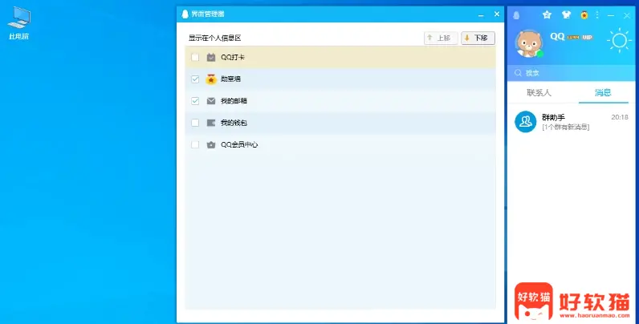
Task: Click the 群助手 group avatar icon
Action: [x=525, y=122]
